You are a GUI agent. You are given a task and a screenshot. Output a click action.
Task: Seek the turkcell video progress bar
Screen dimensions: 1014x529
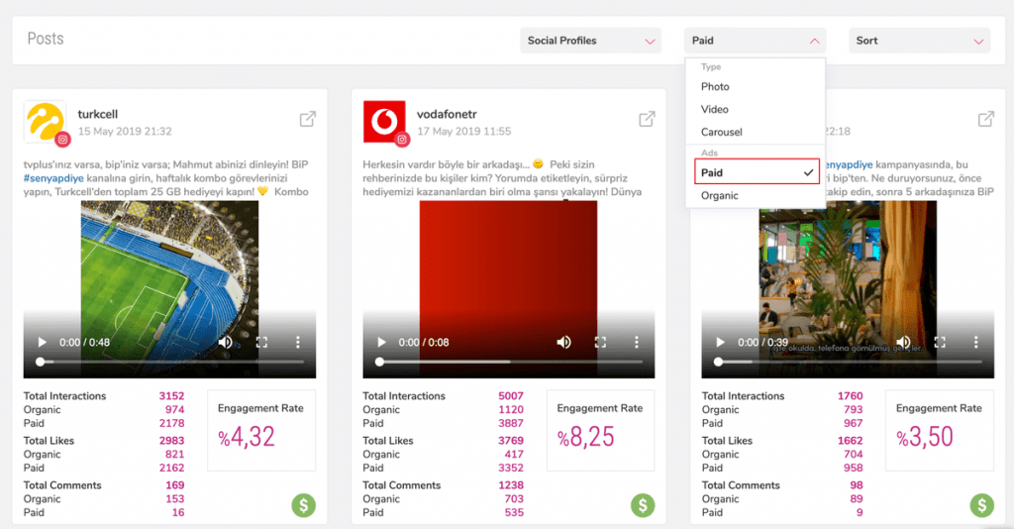pos(169,363)
